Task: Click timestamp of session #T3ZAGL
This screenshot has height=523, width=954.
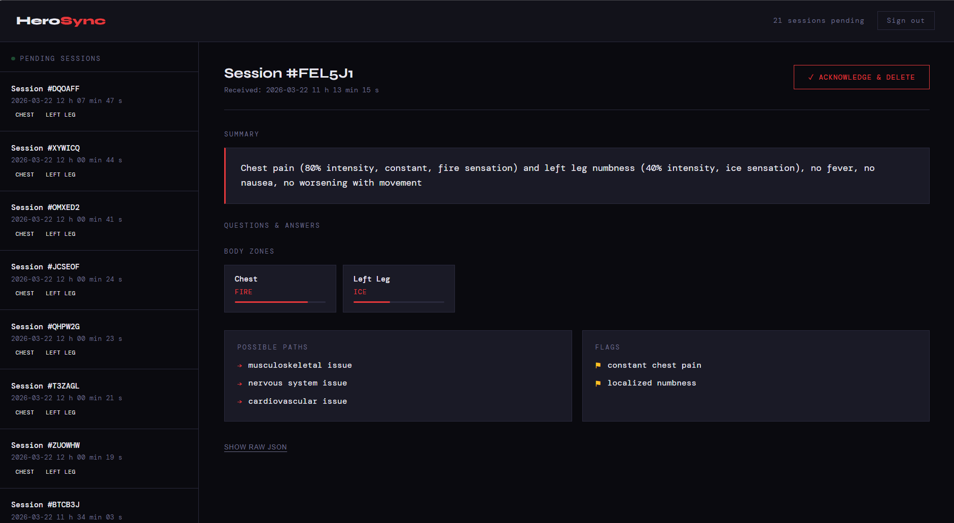Action: [66, 398]
